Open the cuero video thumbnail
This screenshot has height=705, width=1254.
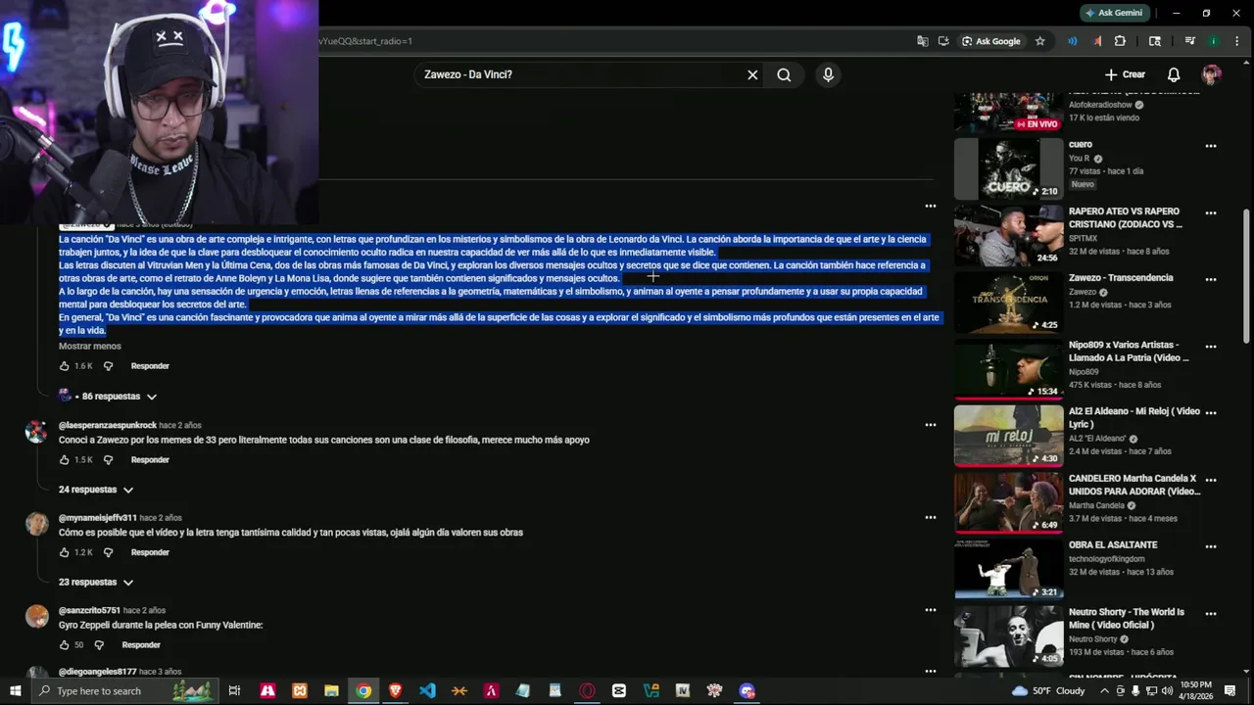click(1008, 168)
